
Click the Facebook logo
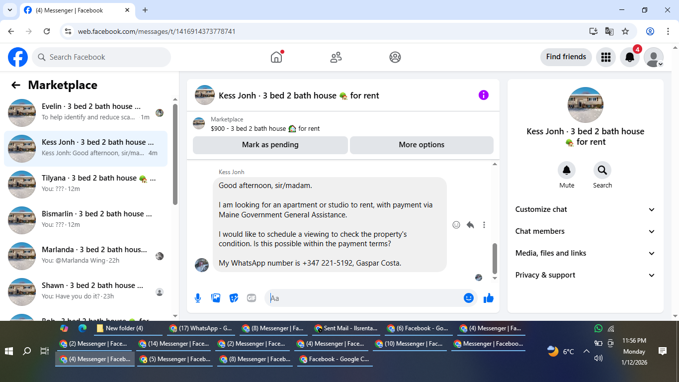point(18,57)
